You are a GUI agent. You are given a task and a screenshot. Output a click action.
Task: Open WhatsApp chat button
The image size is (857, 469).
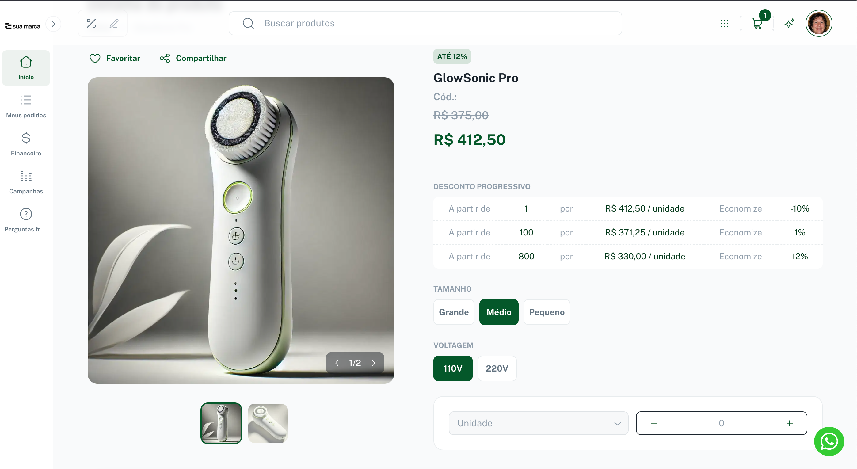tap(829, 441)
